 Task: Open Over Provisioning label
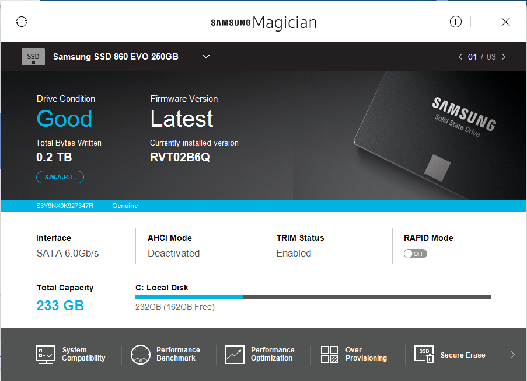pos(366,354)
